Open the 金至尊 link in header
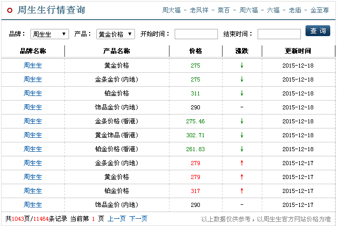Image resolution: width=339 pixels, height=226 pixels. point(319,10)
